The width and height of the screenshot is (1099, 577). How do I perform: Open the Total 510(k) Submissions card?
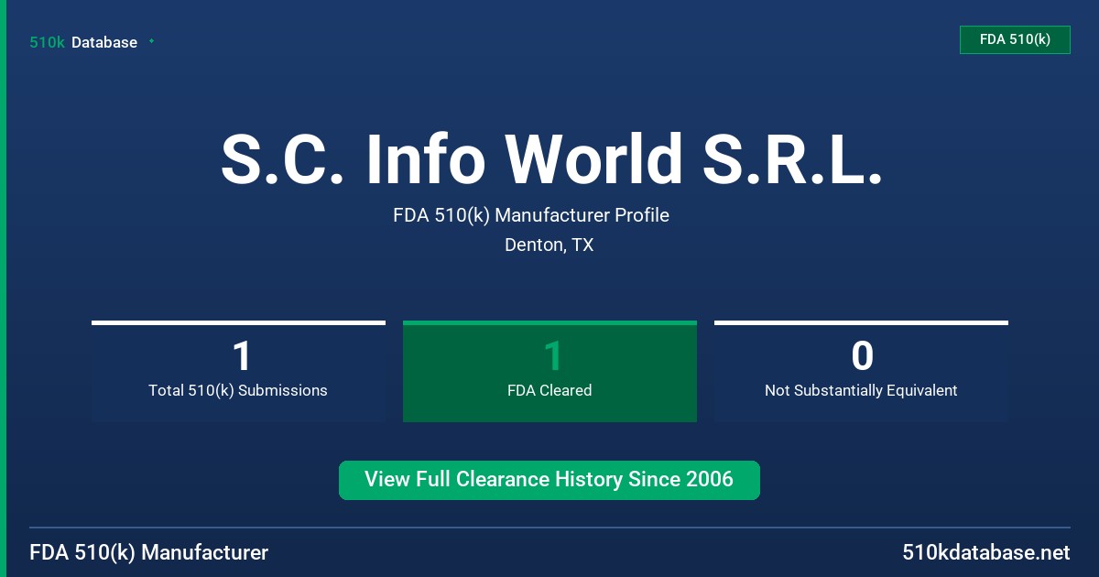238,371
